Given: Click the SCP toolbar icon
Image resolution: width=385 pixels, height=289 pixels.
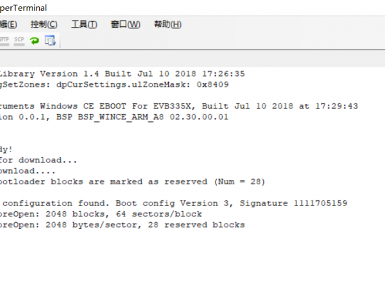Looking at the screenshot, I should 19,40.
